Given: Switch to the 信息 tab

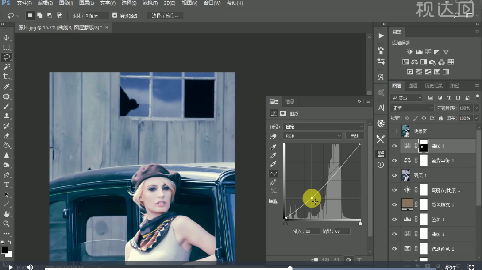Looking at the screenshot, I should 289,101.
